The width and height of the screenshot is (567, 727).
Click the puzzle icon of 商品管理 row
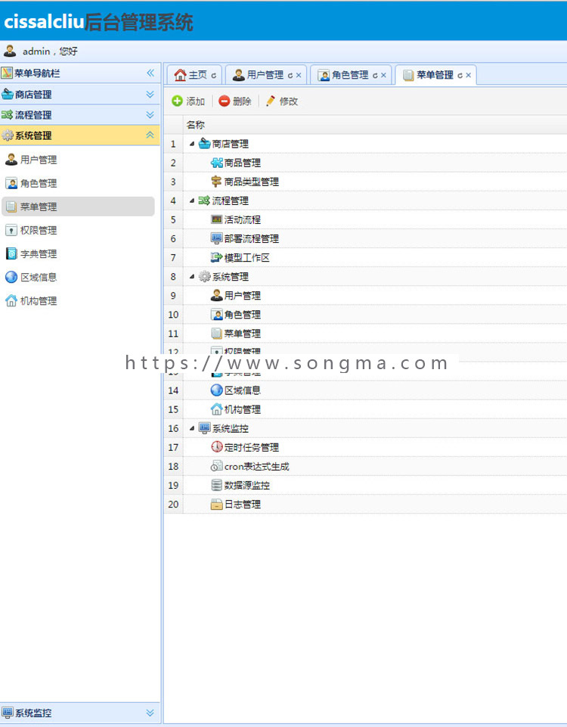(x=217, y=163)
